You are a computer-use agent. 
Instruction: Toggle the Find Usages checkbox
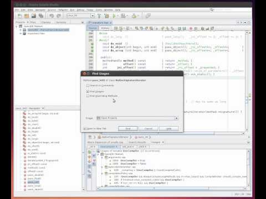coord(88,91)
